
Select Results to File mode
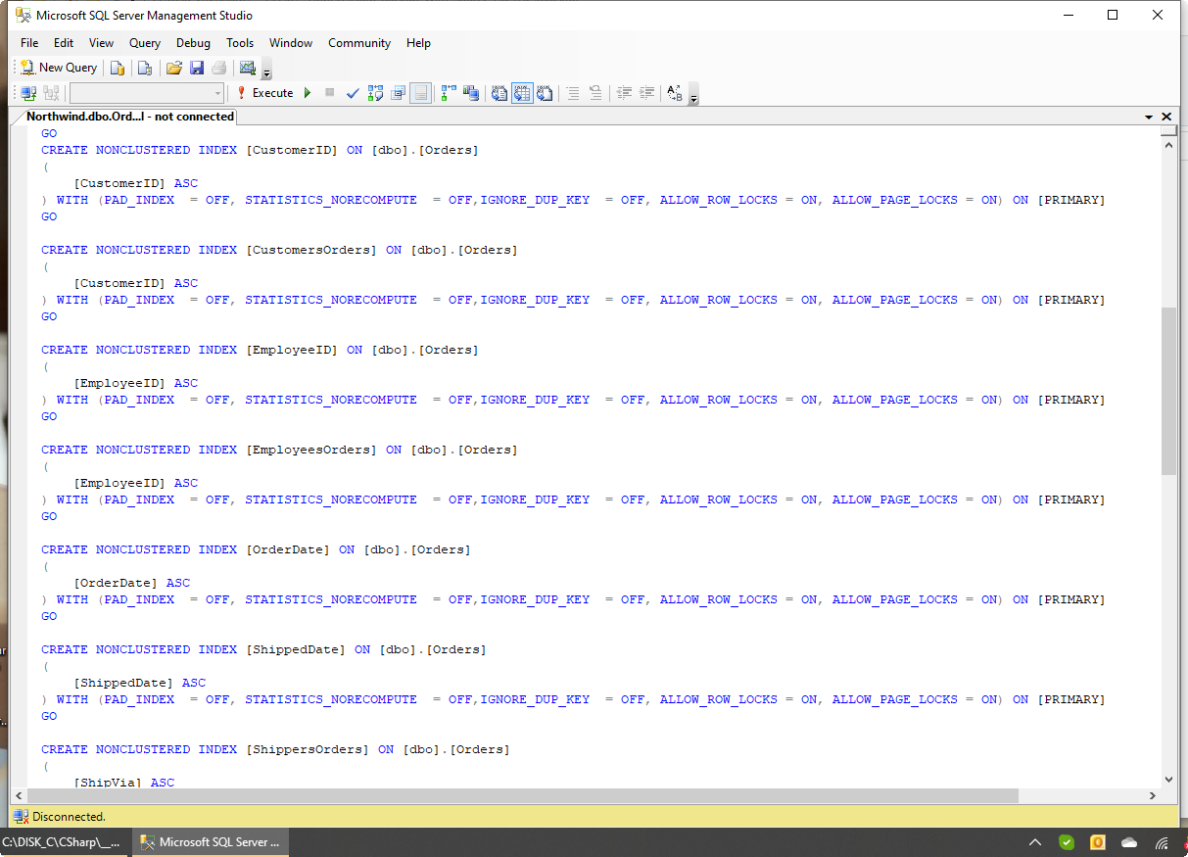pos(545,93)
